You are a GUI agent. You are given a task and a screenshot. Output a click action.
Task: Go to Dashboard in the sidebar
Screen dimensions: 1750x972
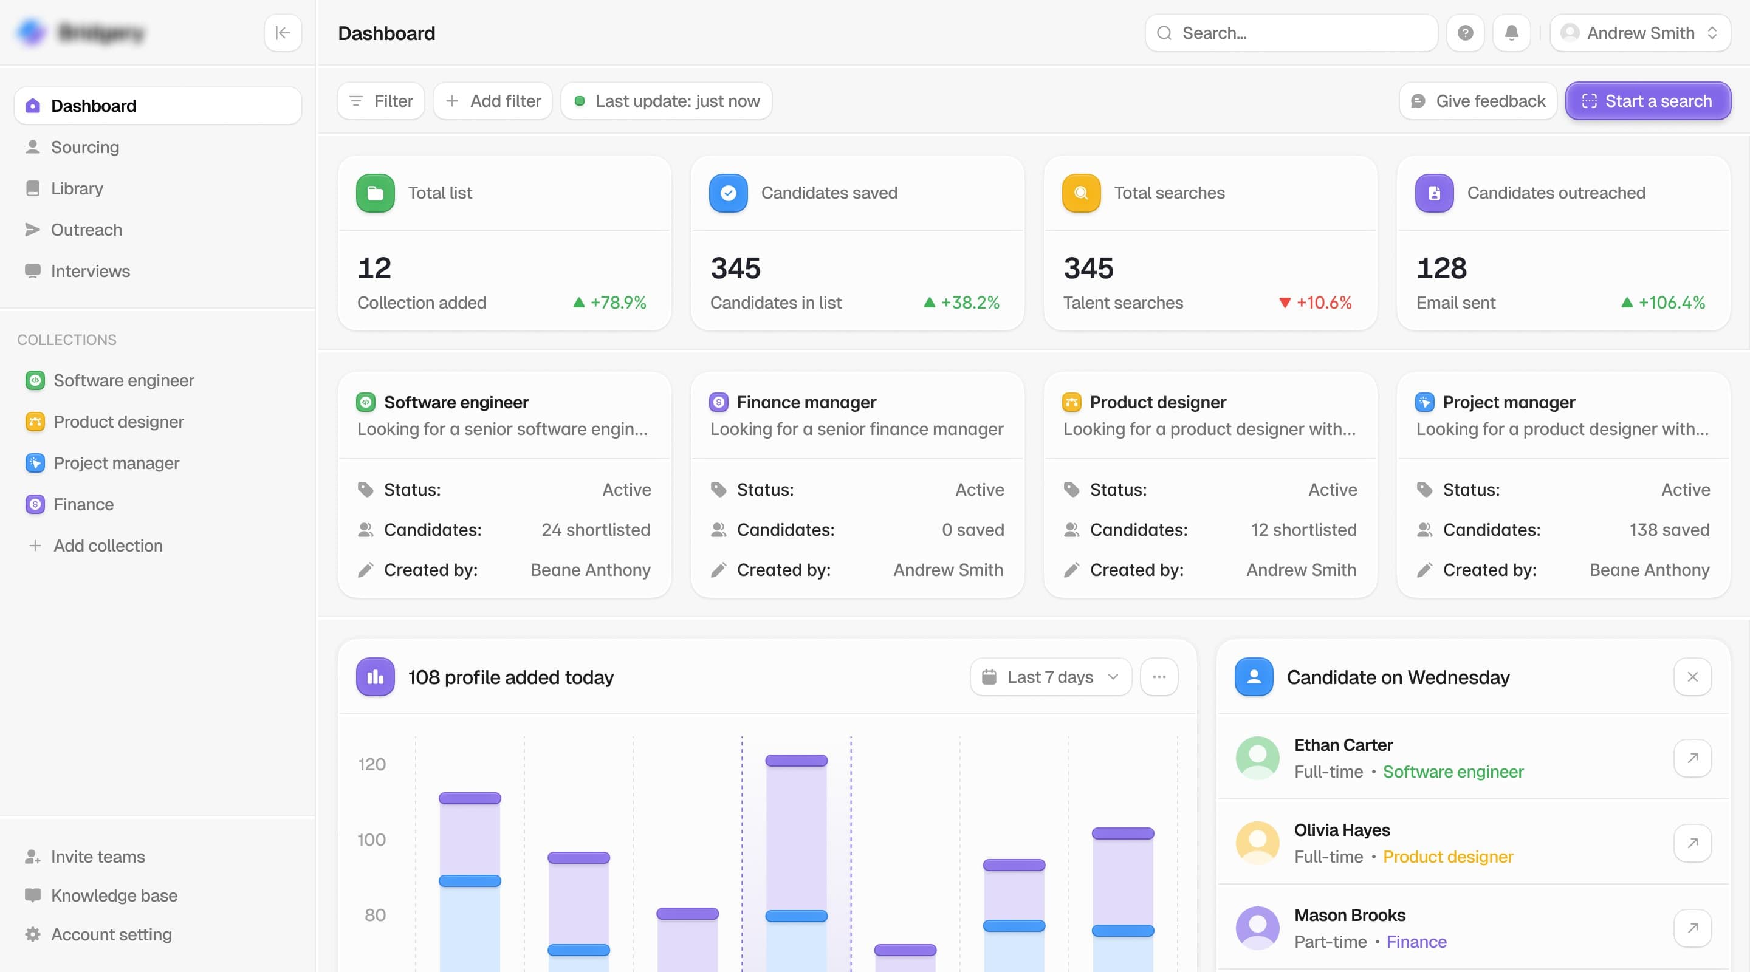[x=157, y=105]
